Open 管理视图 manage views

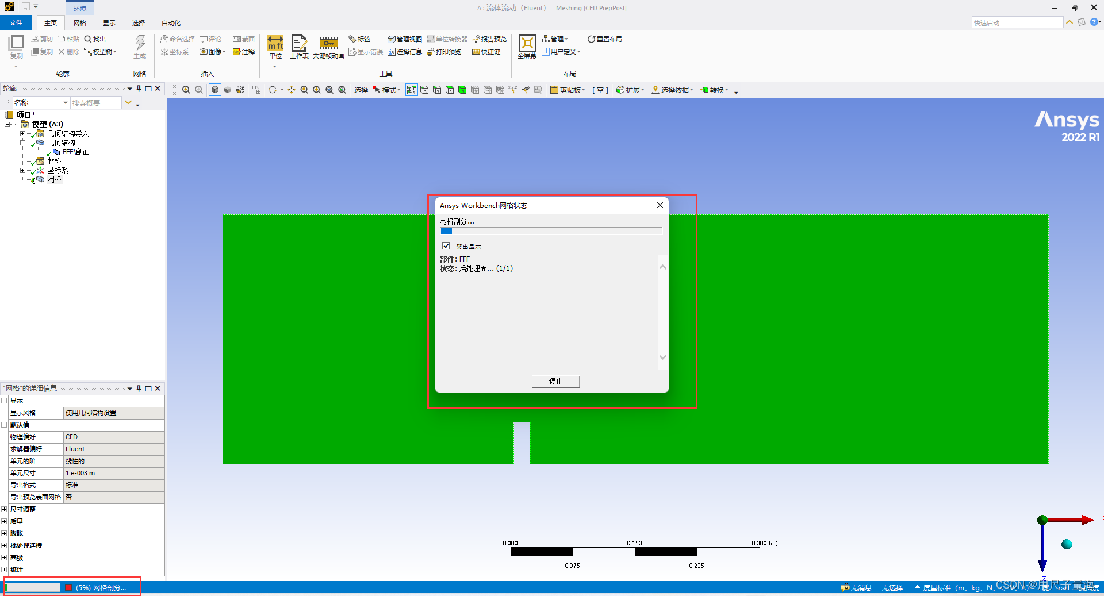tap(405, 39)
